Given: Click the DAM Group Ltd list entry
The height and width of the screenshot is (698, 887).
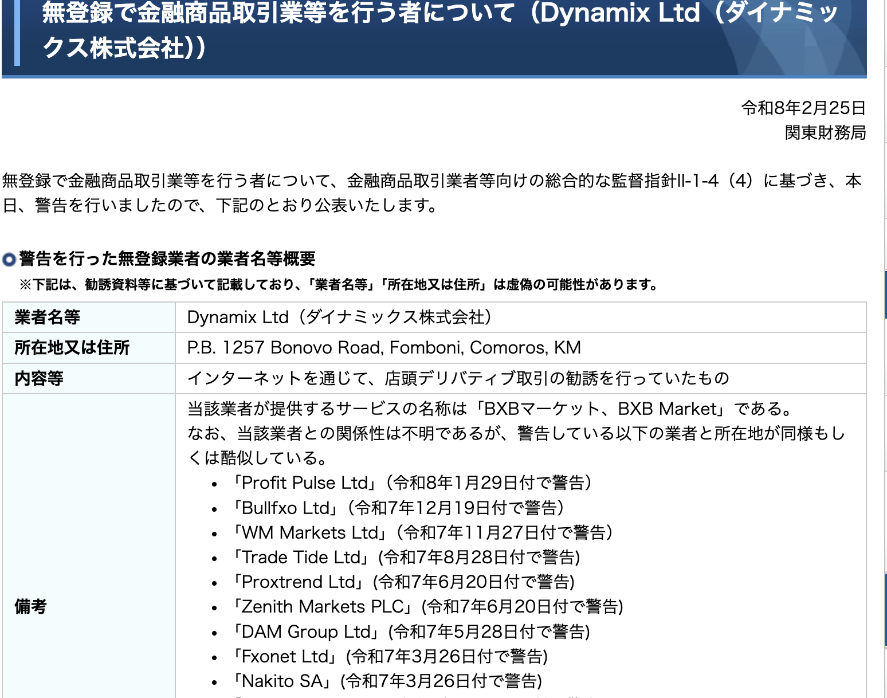Looking at the screenshot, I should 411,632.
